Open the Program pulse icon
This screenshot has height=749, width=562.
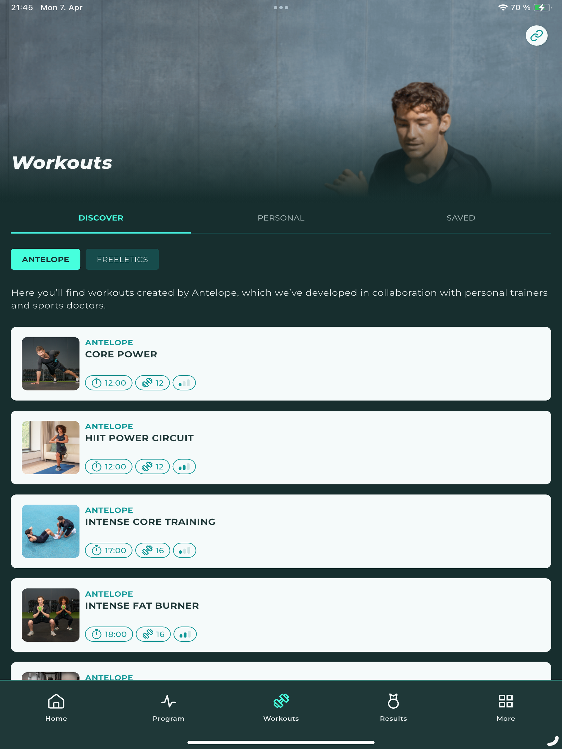pos(168,701)
